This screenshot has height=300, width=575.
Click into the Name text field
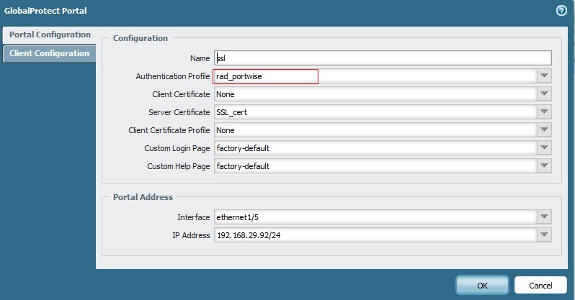click(382, 58)
